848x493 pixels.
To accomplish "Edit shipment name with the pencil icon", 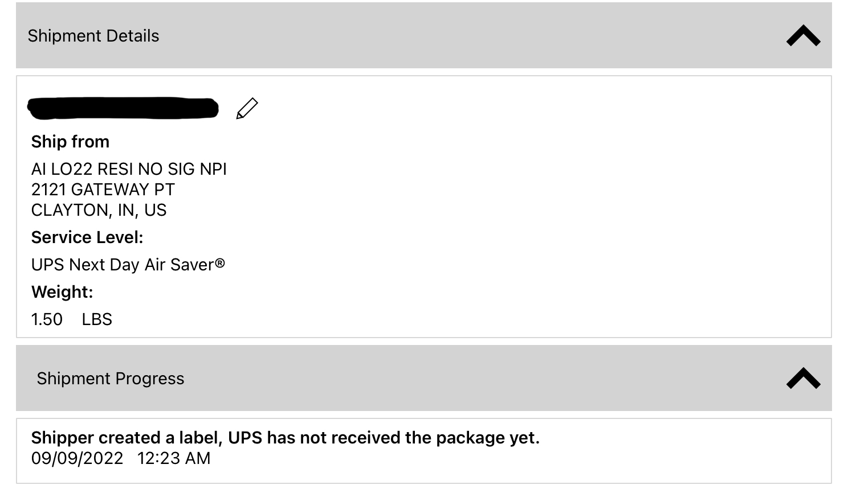I will point(247,109).
